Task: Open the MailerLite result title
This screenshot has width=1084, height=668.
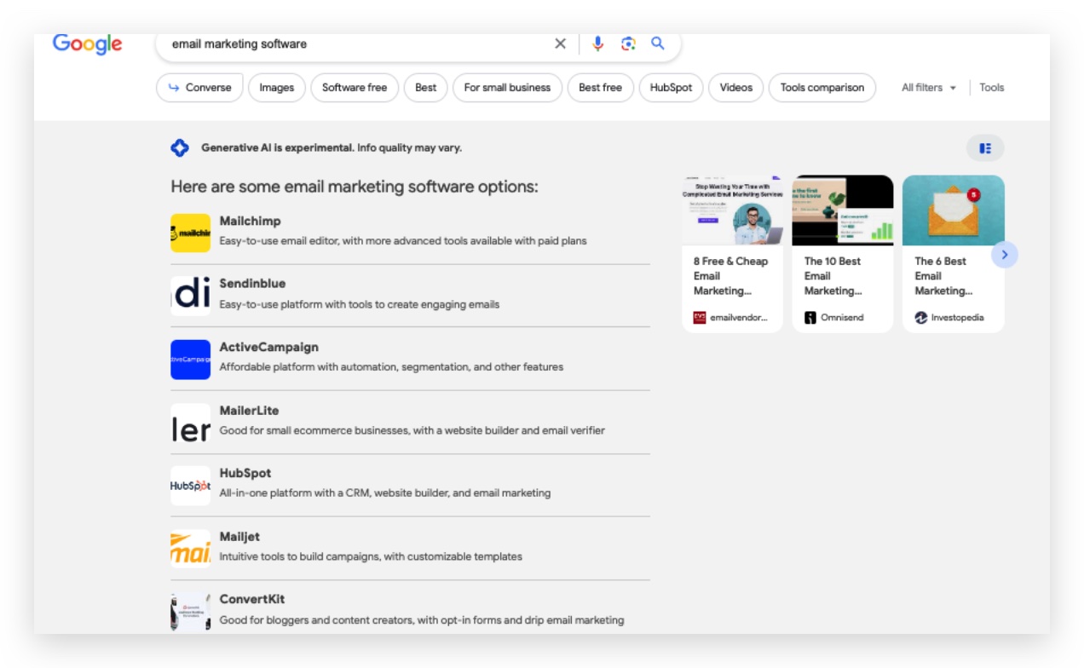Action: [x=249, y=411]
